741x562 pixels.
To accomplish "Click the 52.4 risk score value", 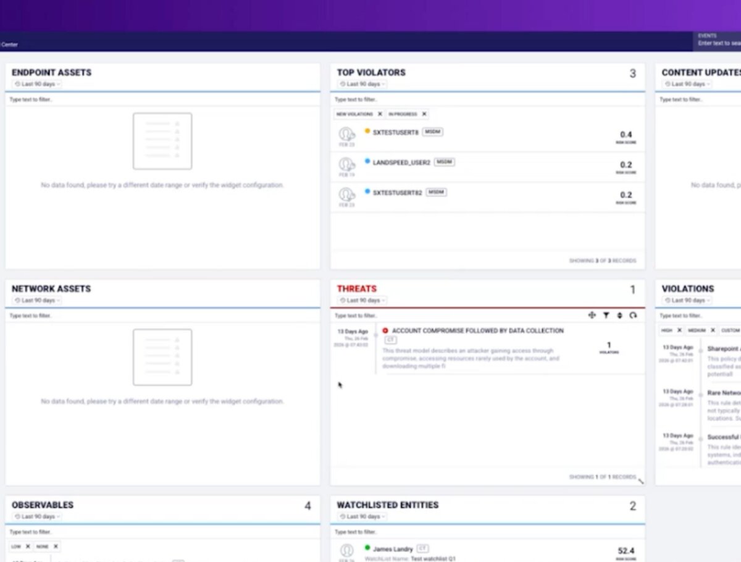I will point(626,551).
